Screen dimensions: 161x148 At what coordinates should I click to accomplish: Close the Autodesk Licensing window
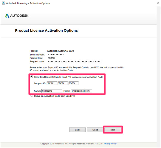158,3
